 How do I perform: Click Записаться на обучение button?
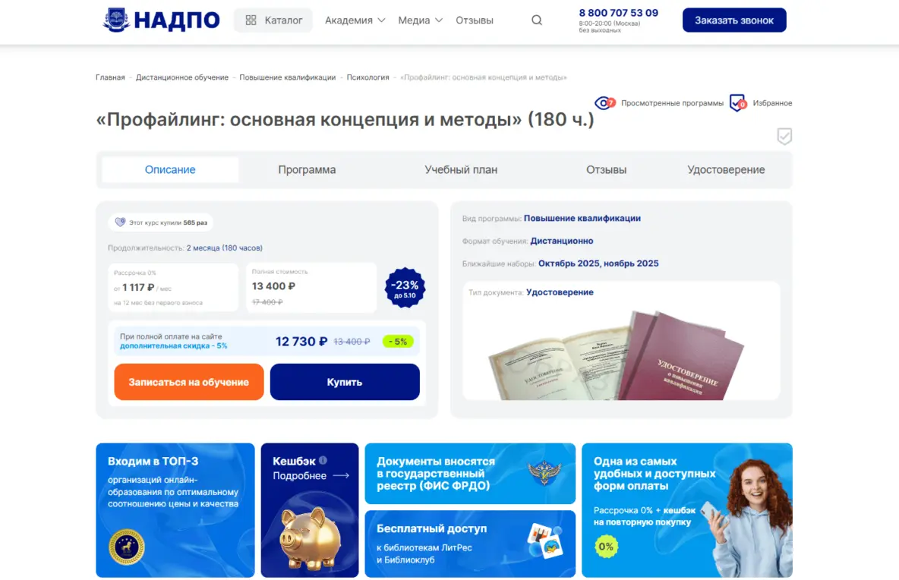click(188, 382)
